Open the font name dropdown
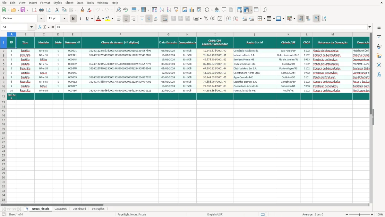 click(40, 18)
